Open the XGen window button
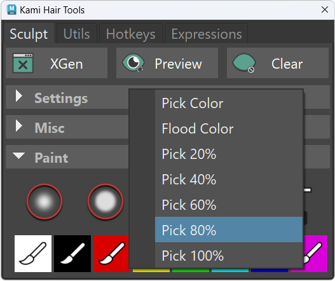 point(57,63)
